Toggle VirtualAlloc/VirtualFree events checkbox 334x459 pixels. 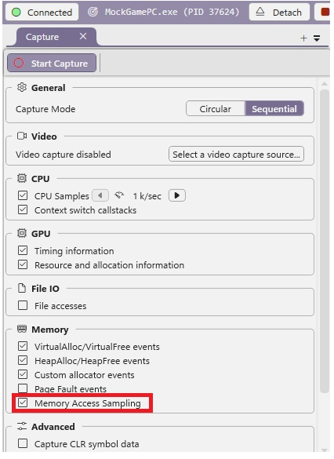(x=23, y=346)
